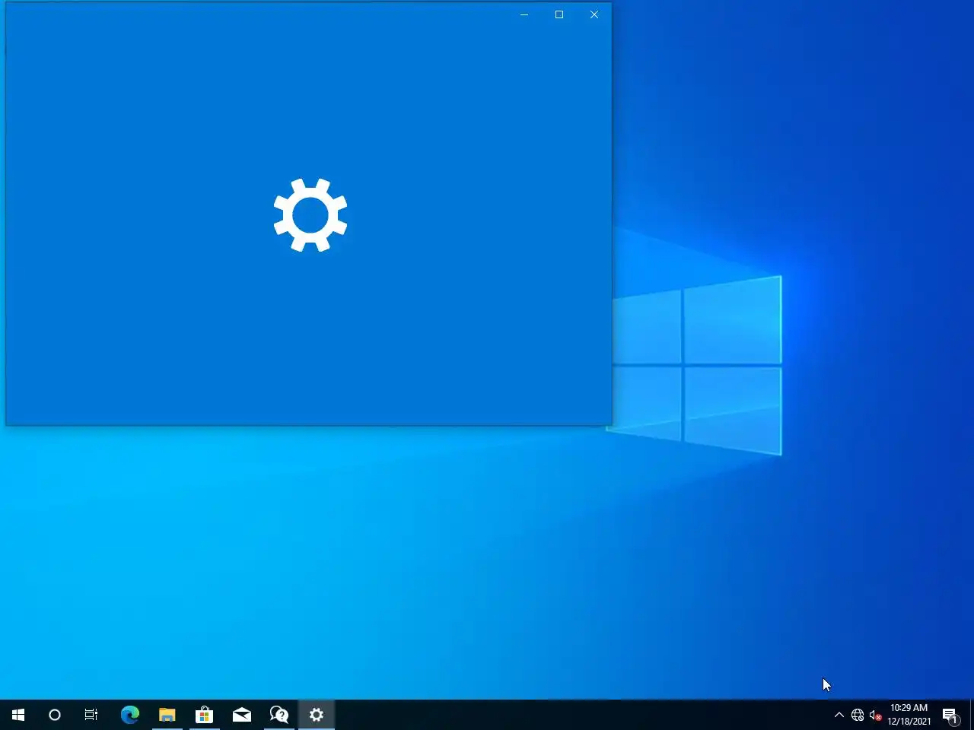Viewport: 974px width, 730px height.
Task: Open Microsoft Store from taskbar
Action: (x=204, y=715)
